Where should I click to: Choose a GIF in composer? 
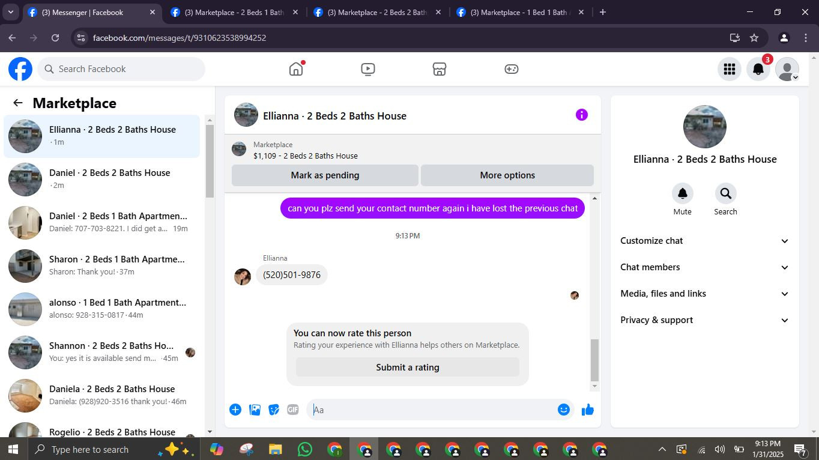coord(293,410)
